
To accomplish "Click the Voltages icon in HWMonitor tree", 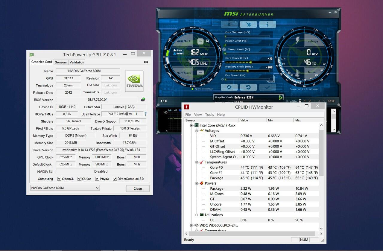I will [202, 131].
